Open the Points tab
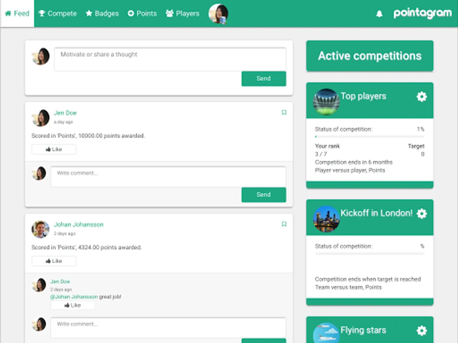458x343 pixels. coord(142,14)
